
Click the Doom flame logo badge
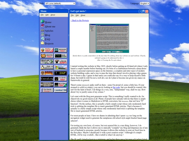coord(47,73)
